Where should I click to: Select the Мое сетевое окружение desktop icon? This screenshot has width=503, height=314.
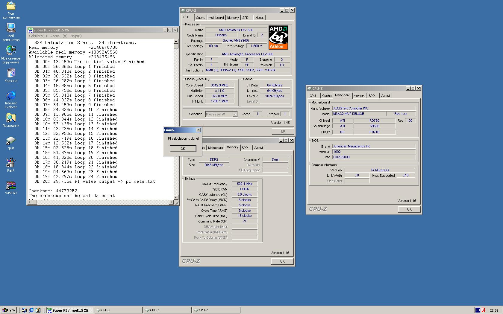(11, 55)
